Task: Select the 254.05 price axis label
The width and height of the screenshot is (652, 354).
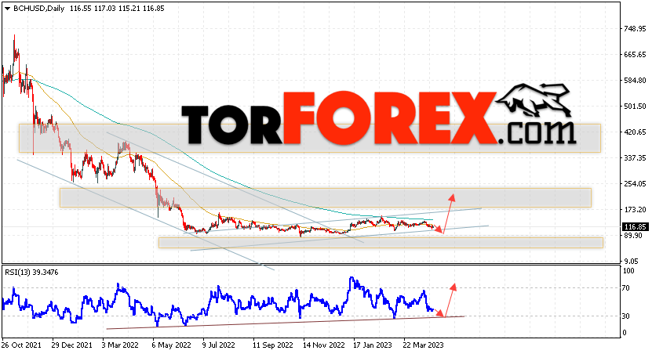Action: click(634, 183)
